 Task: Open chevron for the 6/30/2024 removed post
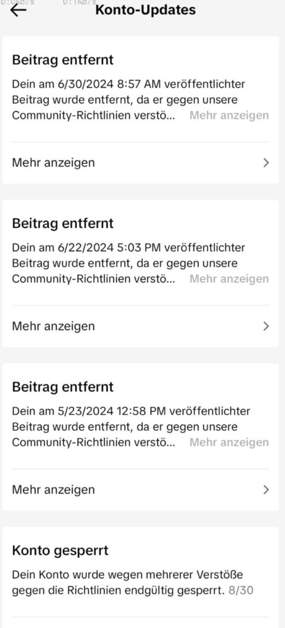(x=266, y=163)
